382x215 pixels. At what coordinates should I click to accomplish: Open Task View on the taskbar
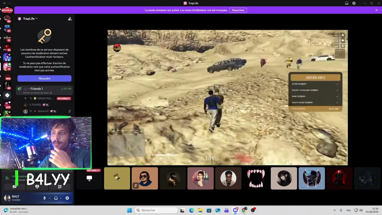pyautogui.click(x=182, y=210)
